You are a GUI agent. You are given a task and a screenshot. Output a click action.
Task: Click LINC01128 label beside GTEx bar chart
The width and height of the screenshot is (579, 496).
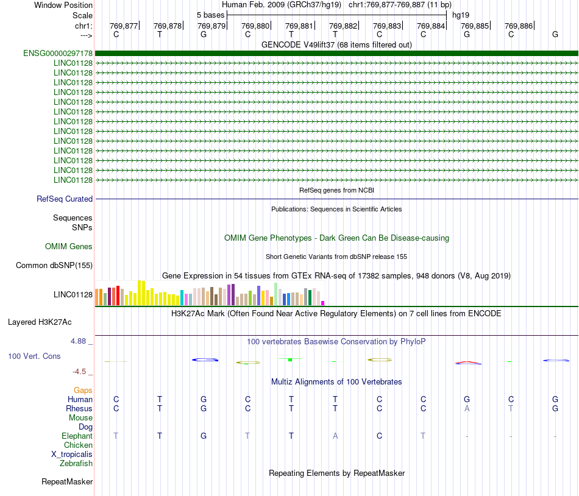(73, 294)
